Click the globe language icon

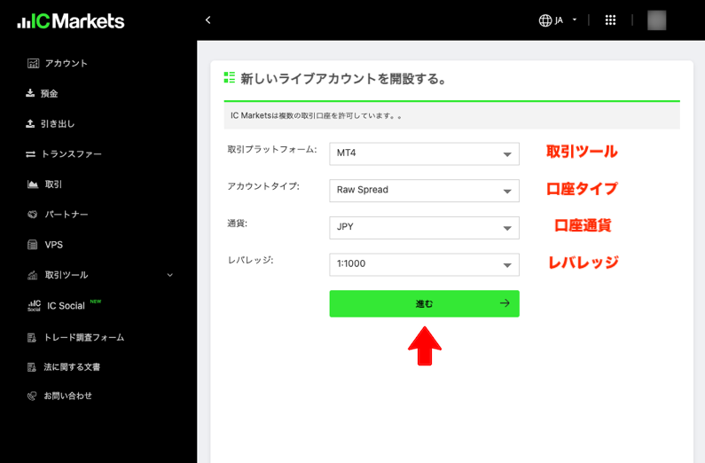pyautogui.click(x=545, y=20)
